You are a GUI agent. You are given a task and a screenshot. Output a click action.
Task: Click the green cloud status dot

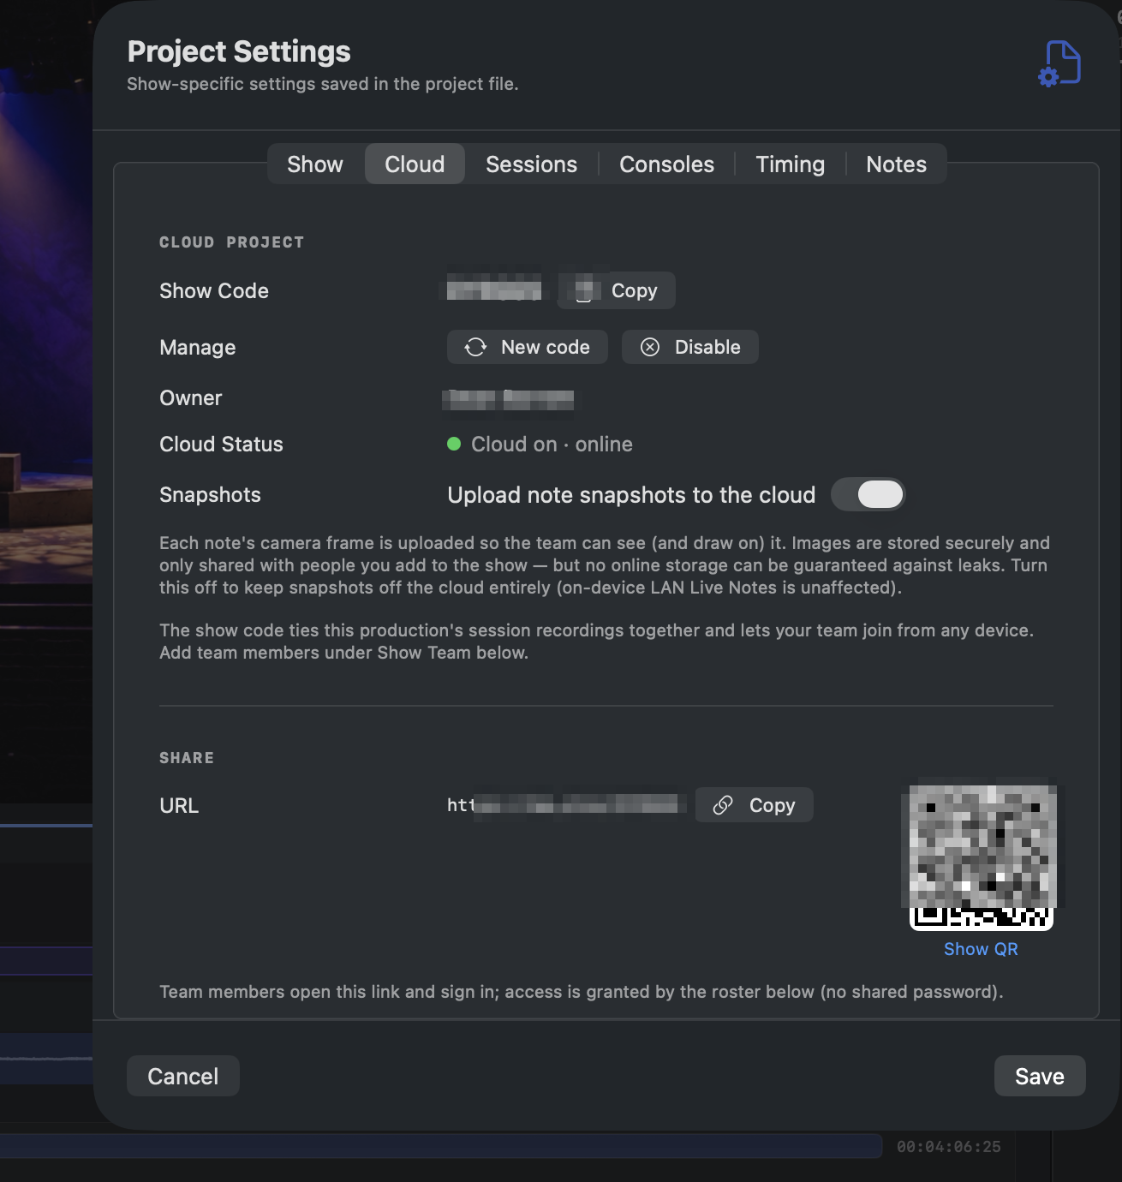click(x=454, y=444)
